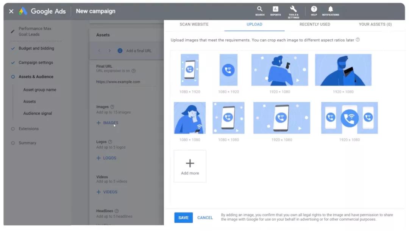This screenshot has height=231, width=409.
Task: Click the blue Save button
Action: coord(183,218)
